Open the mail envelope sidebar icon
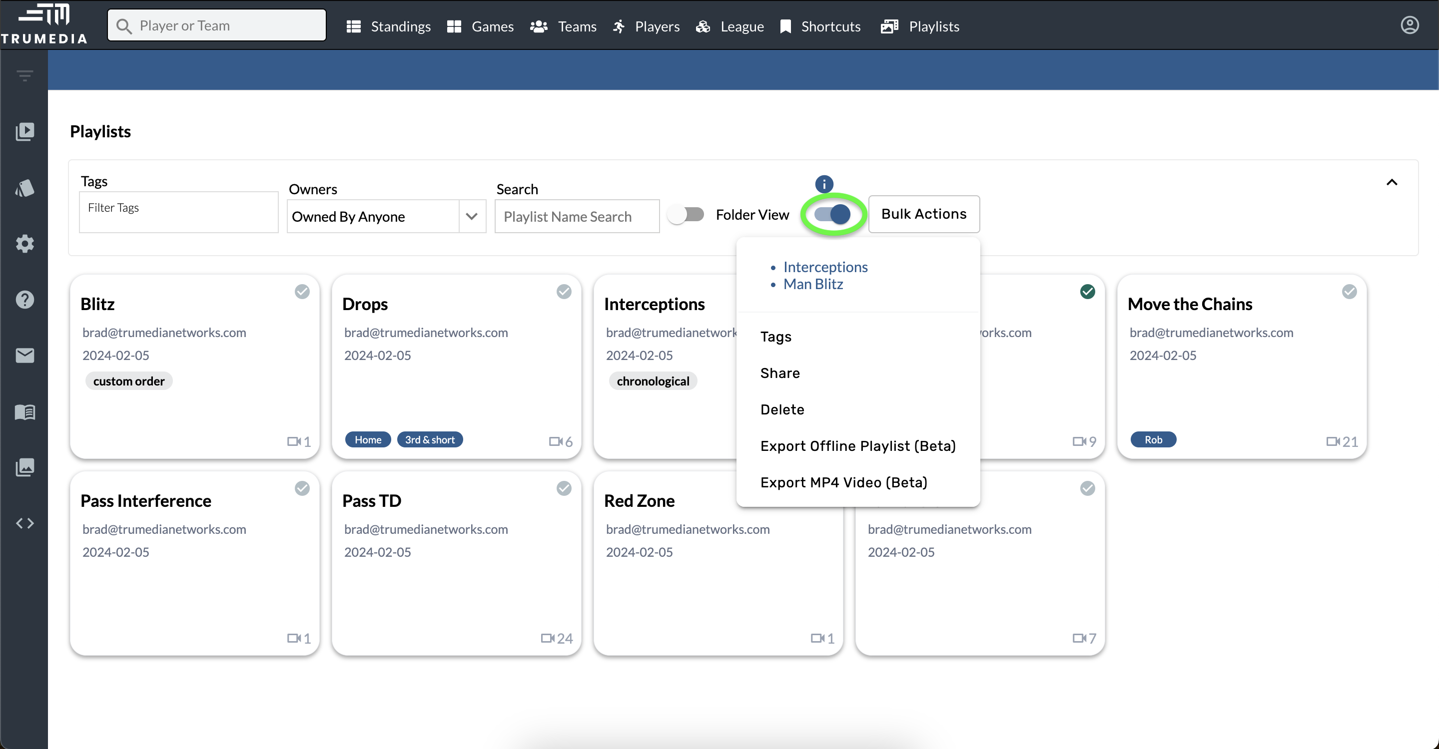1439x749 pixels. click(x=24, y=356)
